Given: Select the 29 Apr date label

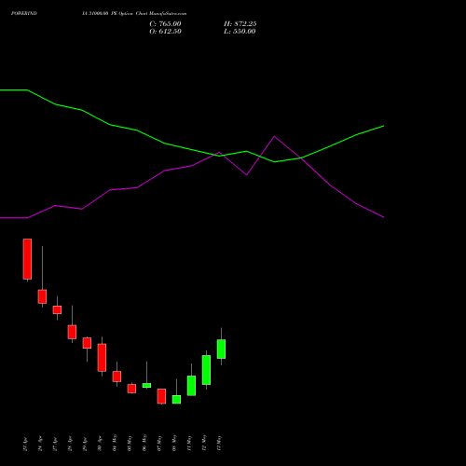Looking at the screenshot, I should pos(85,444).
